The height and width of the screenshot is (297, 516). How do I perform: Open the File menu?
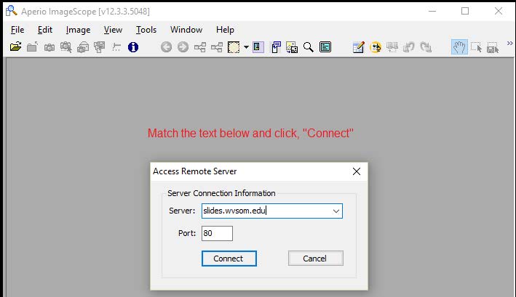pos(17,30)
